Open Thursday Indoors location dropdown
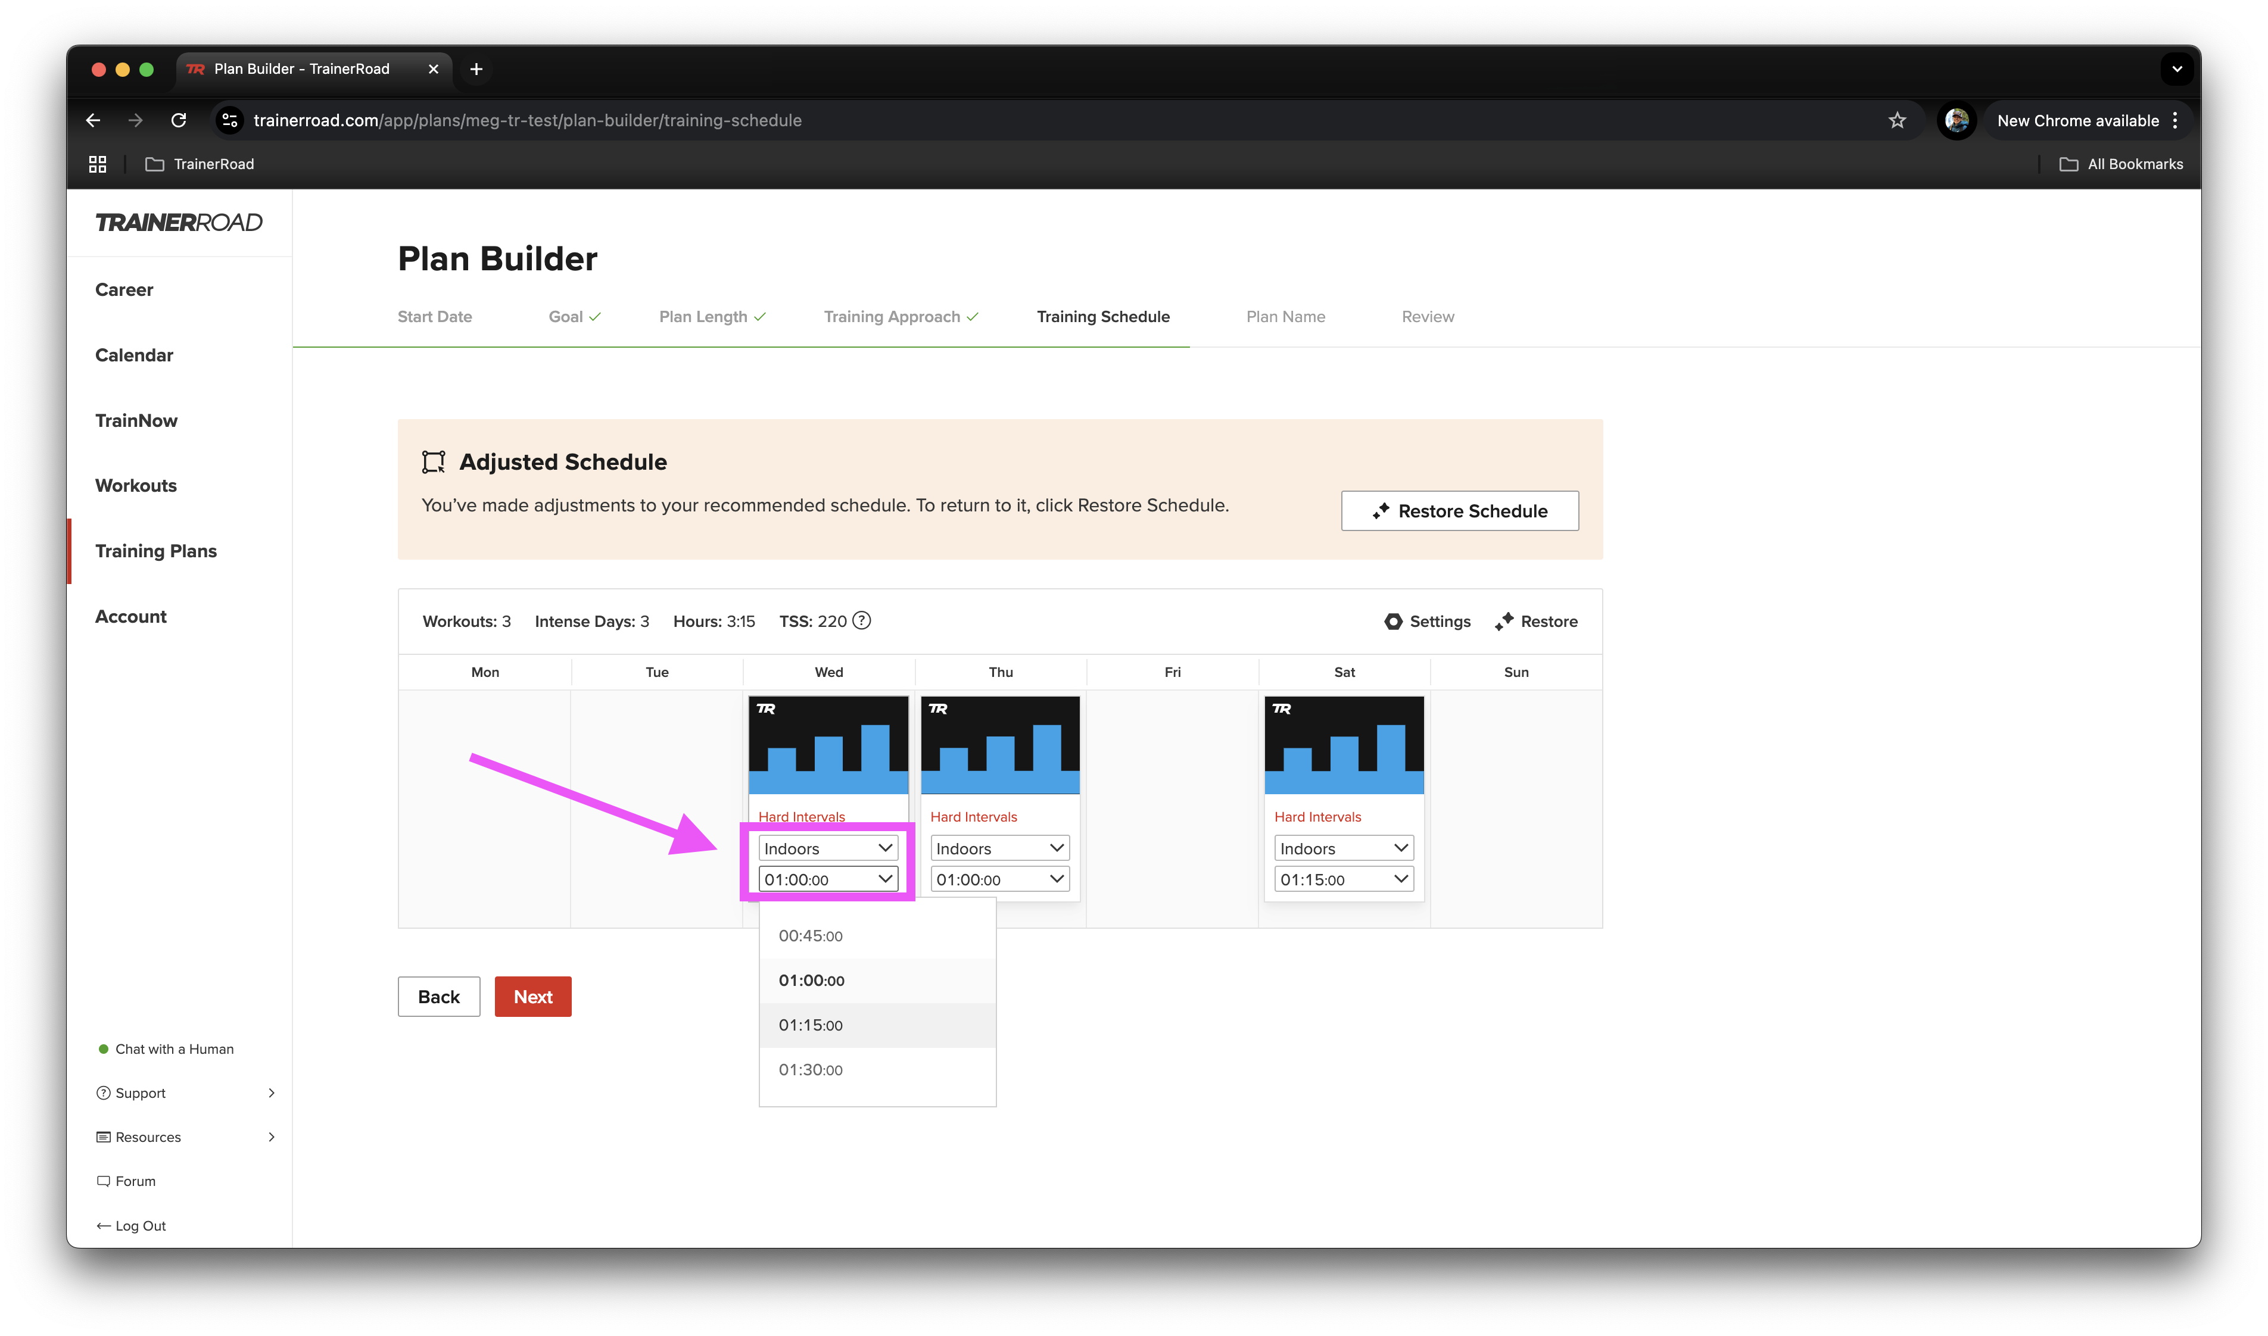2268x1336 pixels. (x=999, y=849)
